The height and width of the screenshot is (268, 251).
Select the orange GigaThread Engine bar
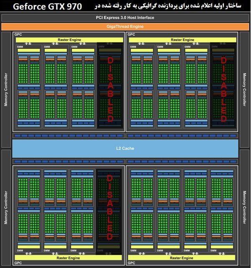pyautogui.click(x=125, y=26)
